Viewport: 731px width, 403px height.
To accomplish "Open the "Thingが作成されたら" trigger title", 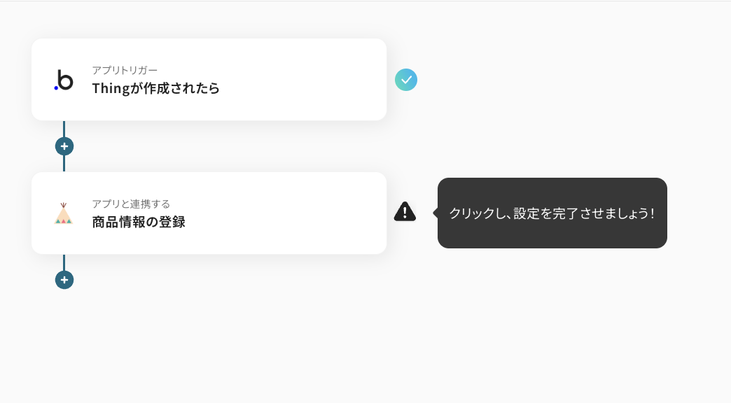I will point(155,88).
